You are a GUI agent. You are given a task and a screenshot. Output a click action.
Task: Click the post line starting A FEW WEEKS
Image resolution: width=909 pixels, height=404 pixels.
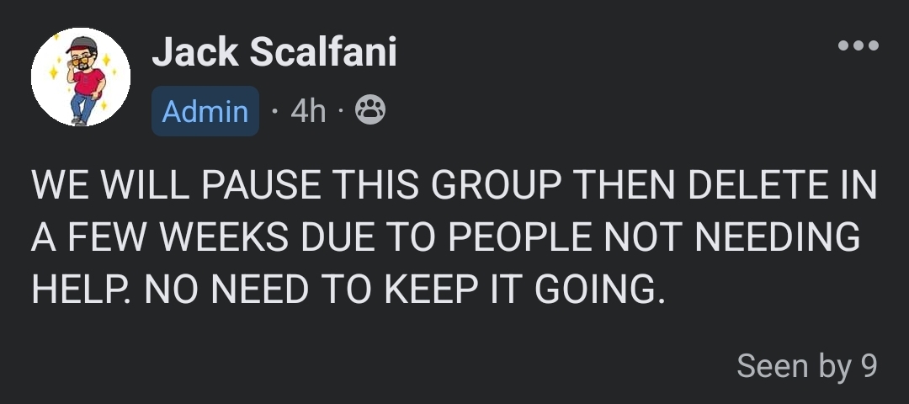coord(445,237)
